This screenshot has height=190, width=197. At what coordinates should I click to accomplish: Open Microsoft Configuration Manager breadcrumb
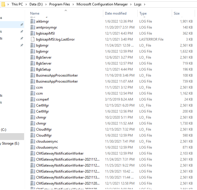[102, 4]
